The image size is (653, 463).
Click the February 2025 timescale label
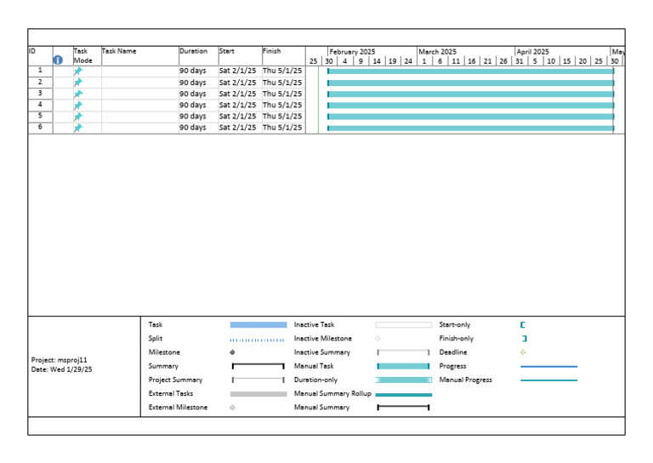pos(352,52)
